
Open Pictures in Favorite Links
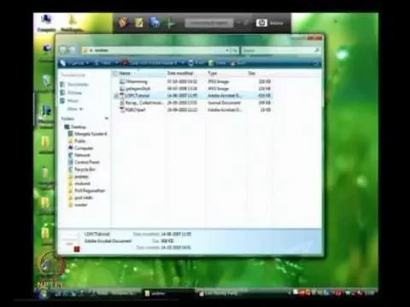point(72,93)
